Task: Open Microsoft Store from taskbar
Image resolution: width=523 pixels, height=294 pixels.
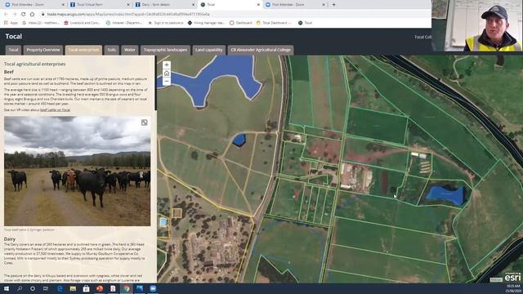Action: (86, 288)
